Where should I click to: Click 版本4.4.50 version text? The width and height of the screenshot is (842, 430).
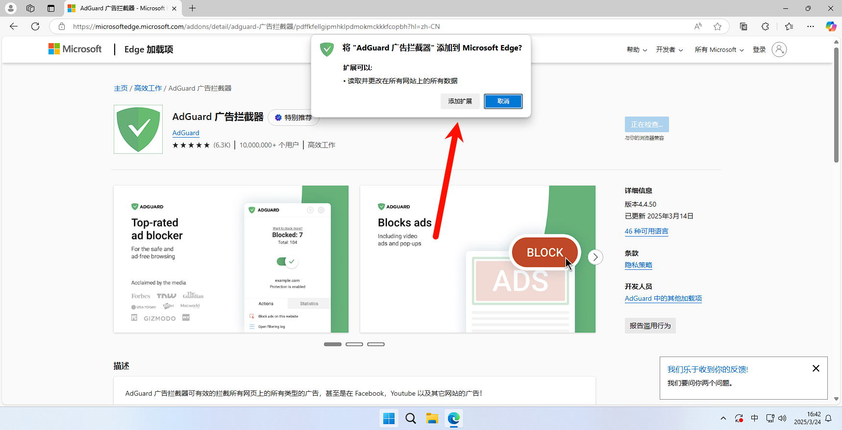click(641, 204)
